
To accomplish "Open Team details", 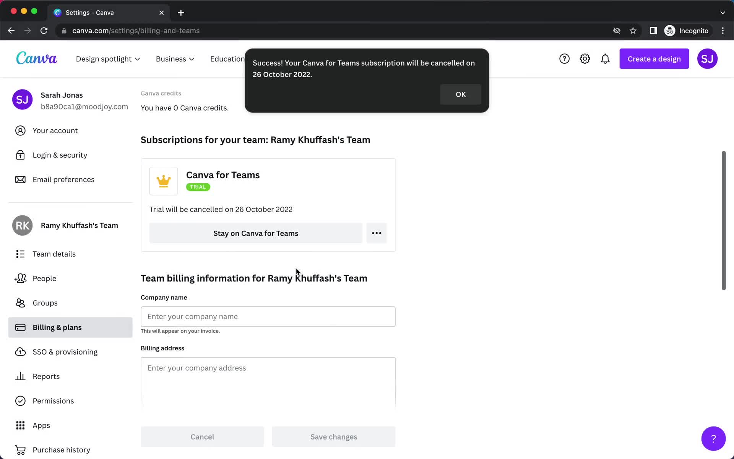I will [70, 254].
